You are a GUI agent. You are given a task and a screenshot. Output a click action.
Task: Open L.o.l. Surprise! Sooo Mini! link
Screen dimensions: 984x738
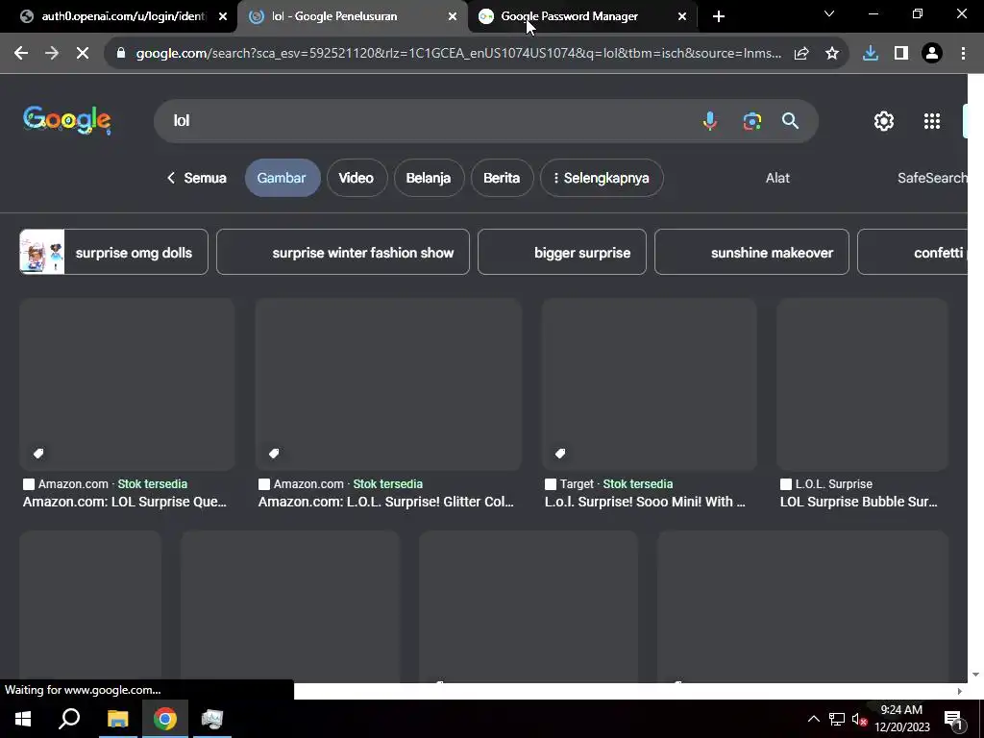645,502
